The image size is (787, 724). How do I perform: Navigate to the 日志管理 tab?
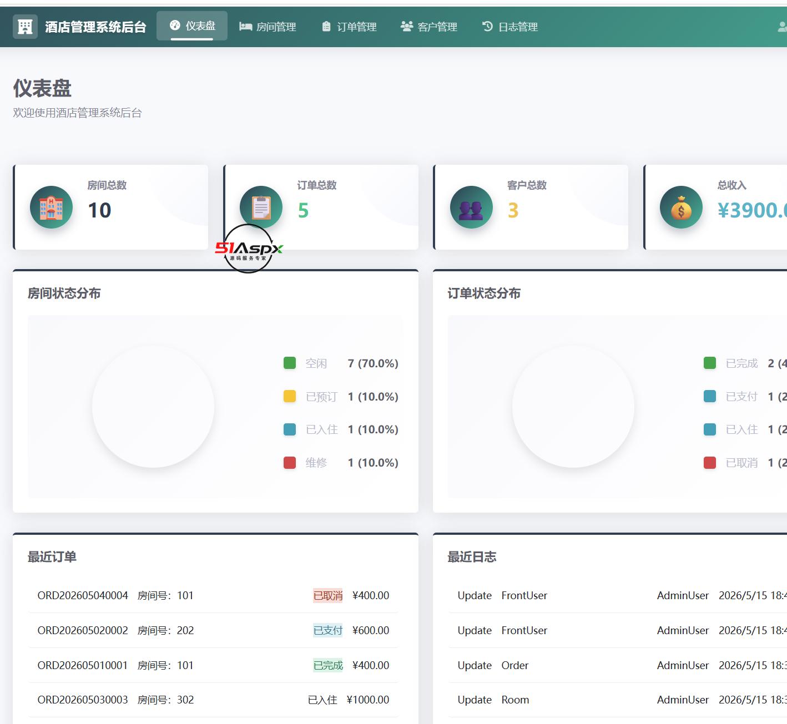(x=510, y=27)
